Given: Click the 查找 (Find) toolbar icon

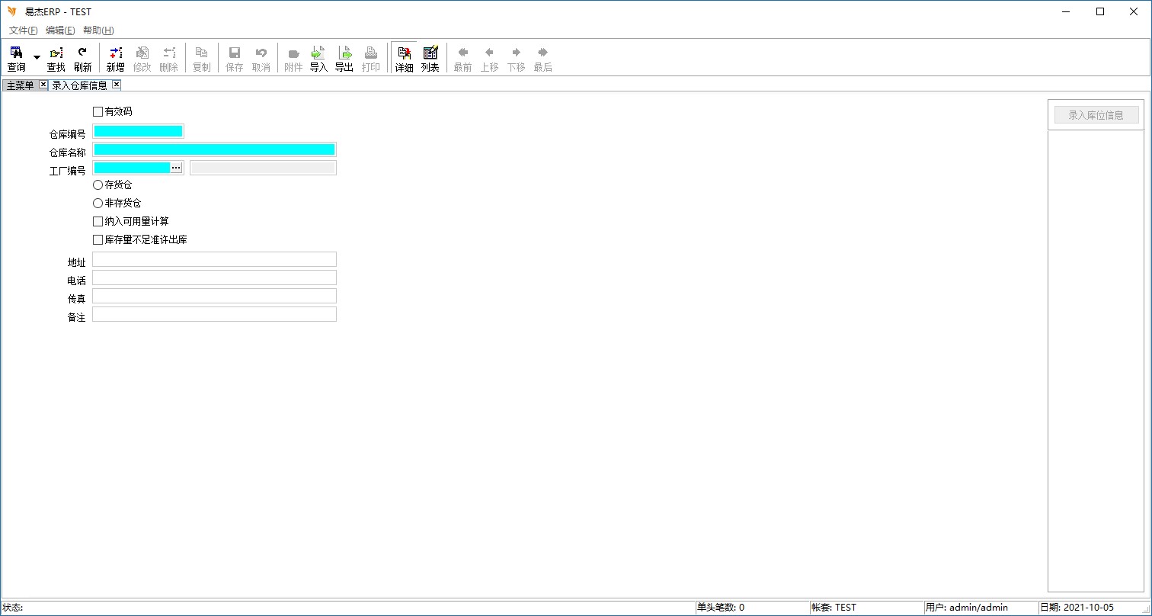Looking at the screenshot, I should (x=56, y=58).
